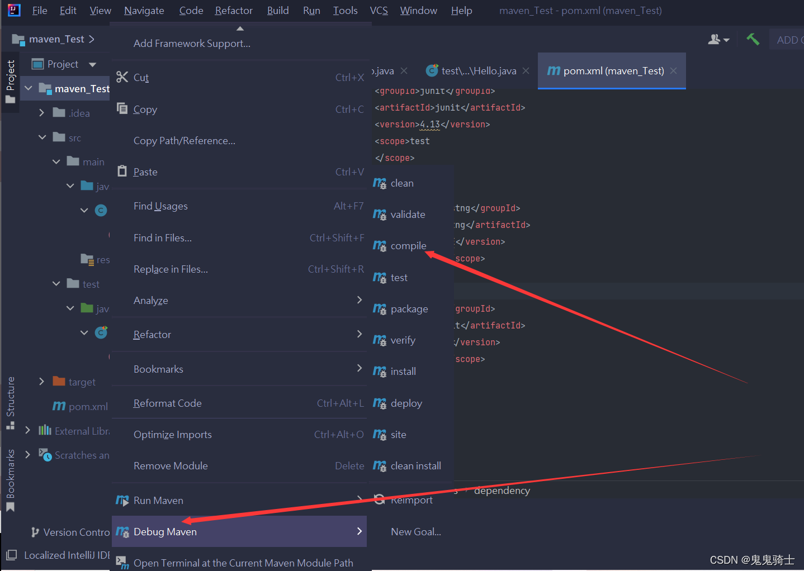Open the Navigate menu
This screenshot has width=804, height=571.
coord(144,11)
